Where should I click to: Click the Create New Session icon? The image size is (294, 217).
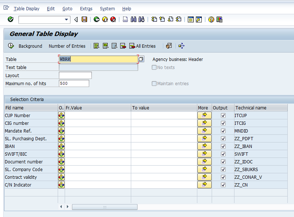tap(190, 19)
